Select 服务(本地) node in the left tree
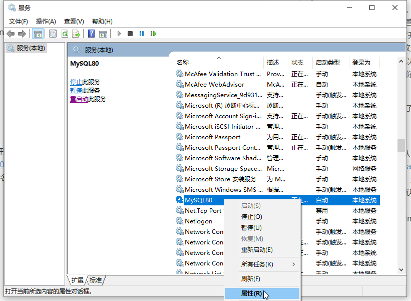 (26, 48)
